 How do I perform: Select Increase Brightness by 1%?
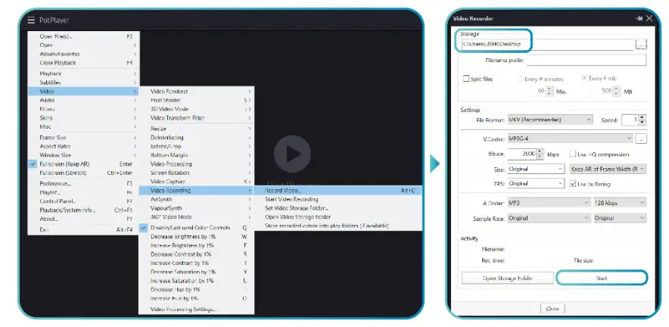tap(196, 245)
